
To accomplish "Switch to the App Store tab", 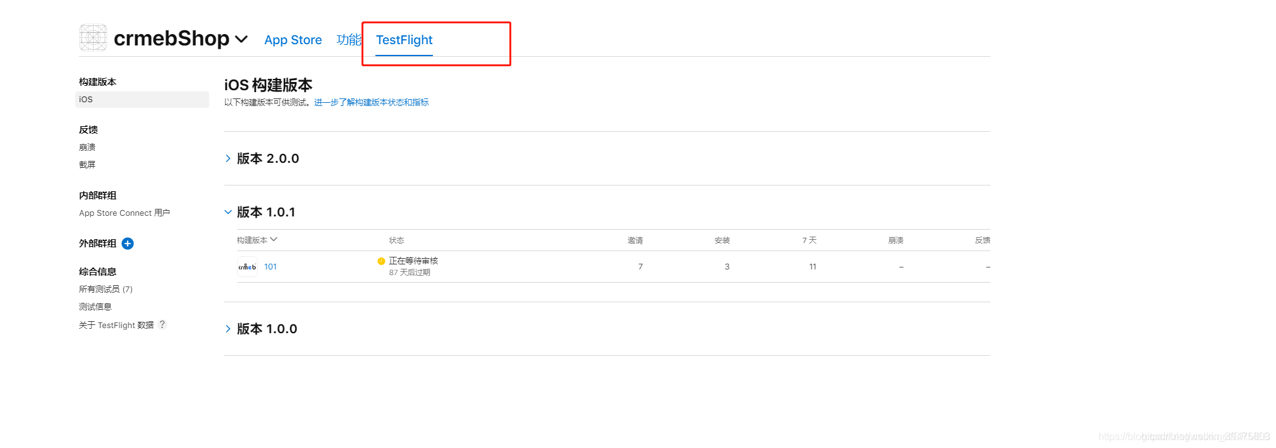I will (x=293, y=40).
